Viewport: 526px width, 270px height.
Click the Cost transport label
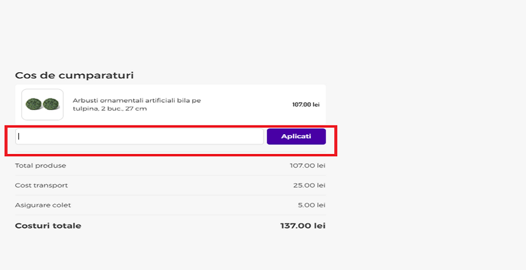point(41,185)
